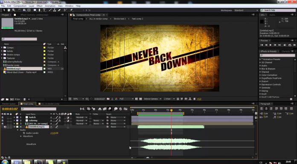Click the trash delete icon in Project panel
This screenshot has width=297, height=164.
click(24, 99)
